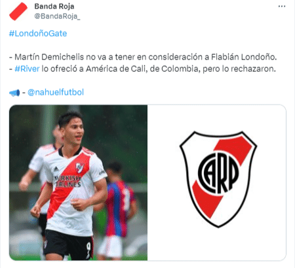
Task: Enlarge the player photo on the left
Action: pyautogui.click(x=78, y=182)
